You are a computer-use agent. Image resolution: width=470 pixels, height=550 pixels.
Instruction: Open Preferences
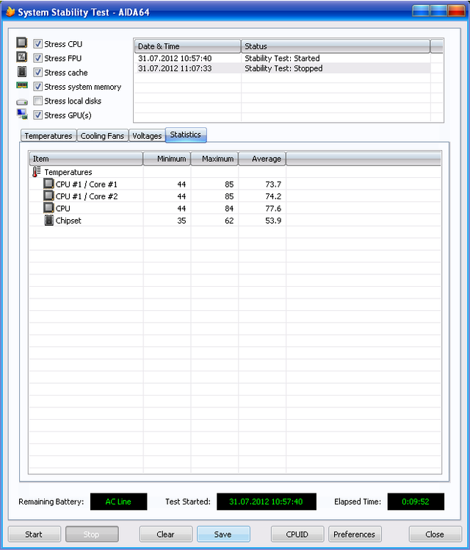355,535
